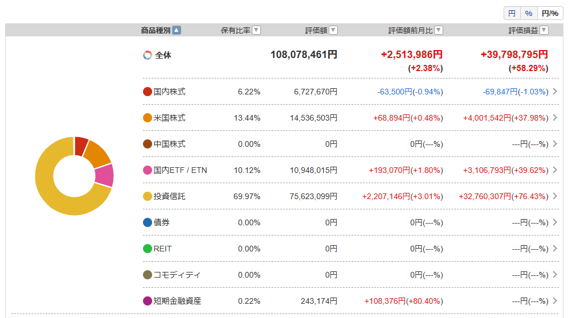Sort by 保有比率 column arrow

pyautogui.click(x=256, y=30)
